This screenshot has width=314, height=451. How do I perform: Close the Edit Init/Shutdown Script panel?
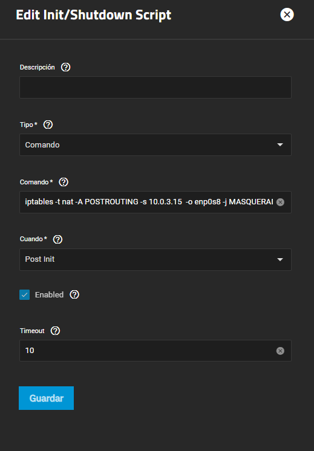click(x=287, y=15)
